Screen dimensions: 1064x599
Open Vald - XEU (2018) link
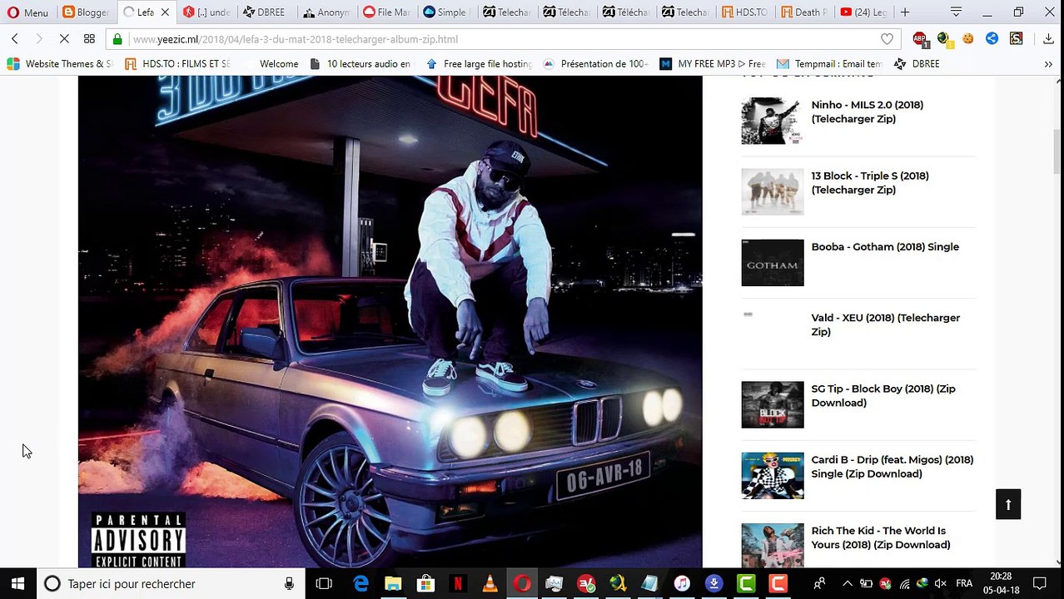[885, 324]
